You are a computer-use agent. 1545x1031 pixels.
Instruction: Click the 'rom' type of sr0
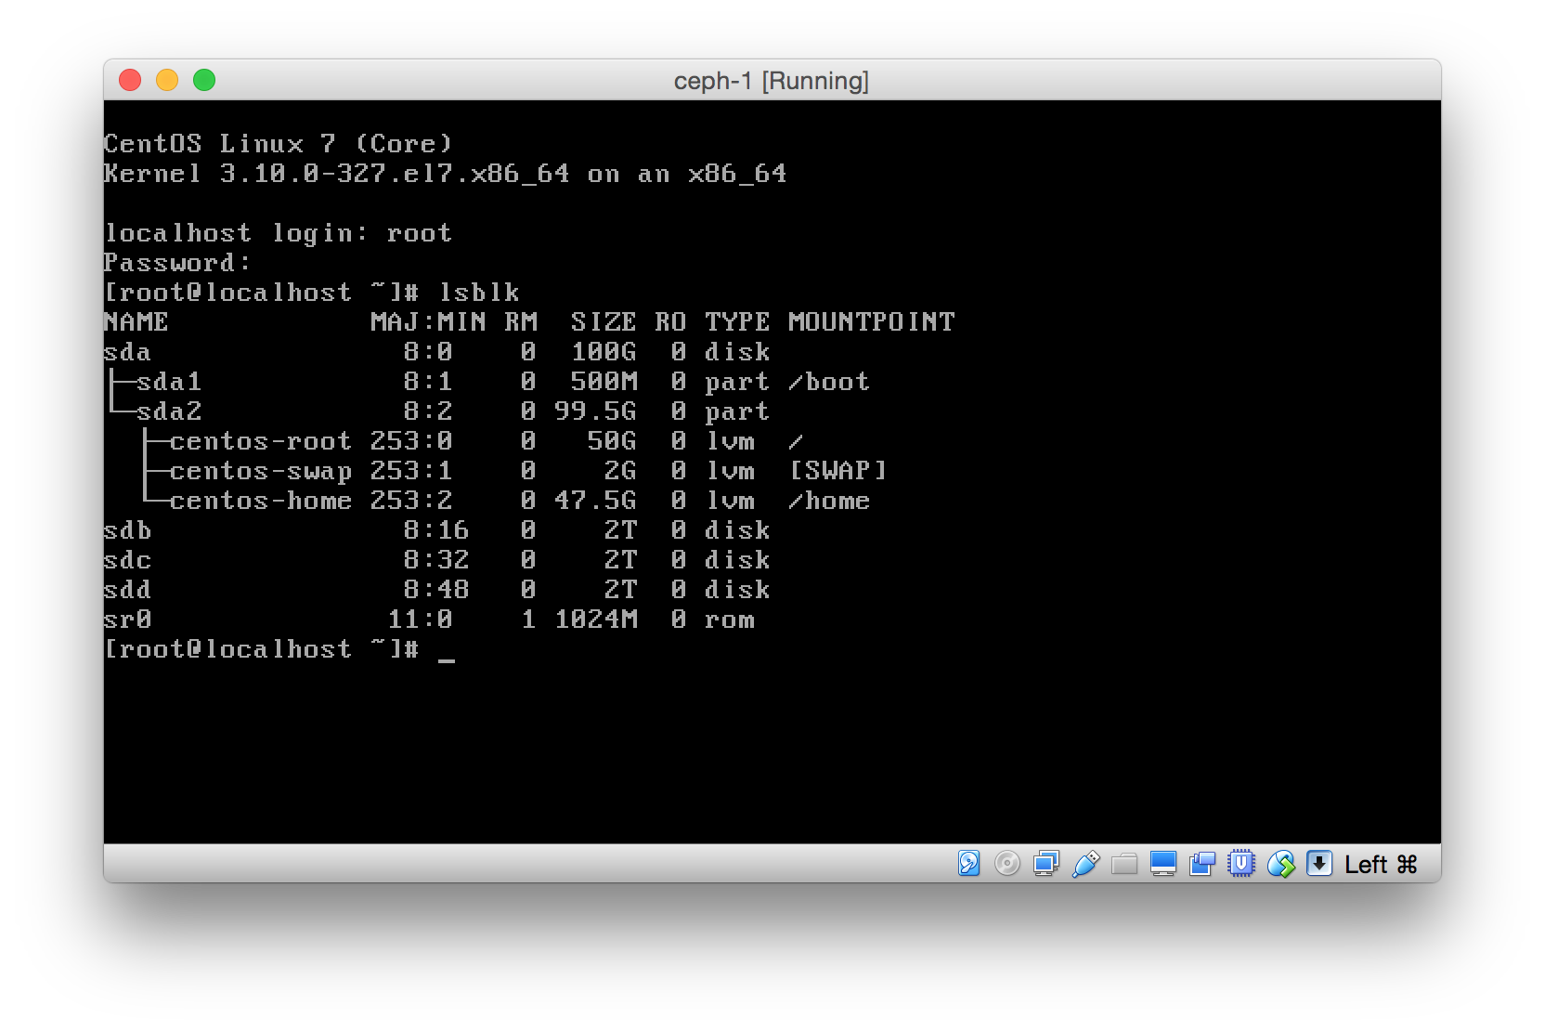point(730,620)
